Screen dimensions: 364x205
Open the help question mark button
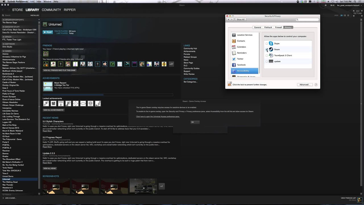click(x=316, y=85)
